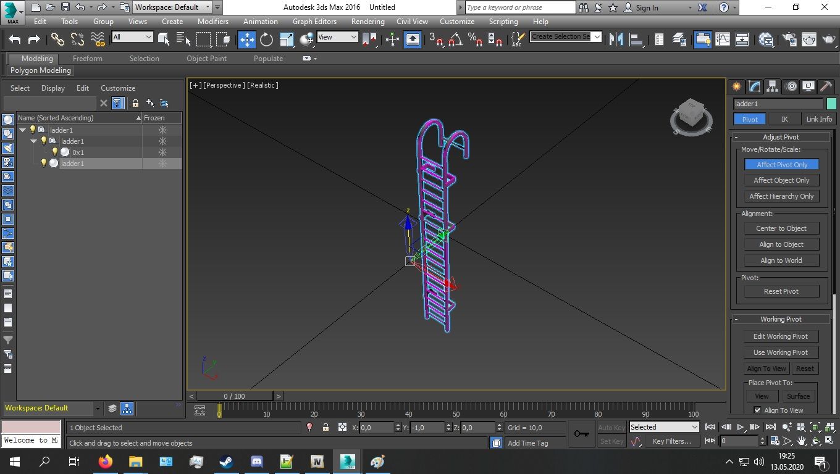Click the Center to Object button
This screenshot has width=840, height=474.
coord(781,228)
